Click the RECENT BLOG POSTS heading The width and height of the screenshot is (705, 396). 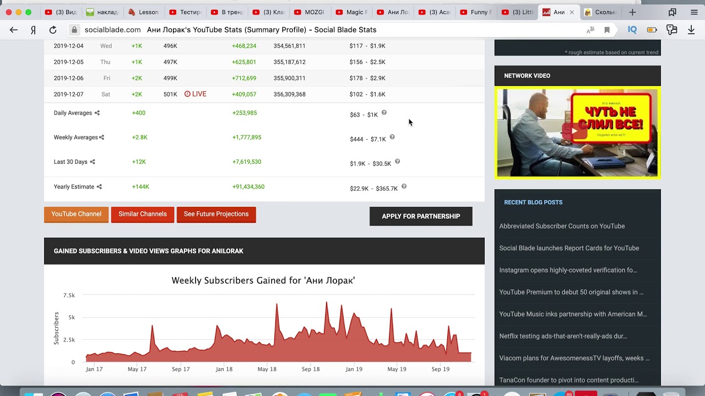point(533,202)
